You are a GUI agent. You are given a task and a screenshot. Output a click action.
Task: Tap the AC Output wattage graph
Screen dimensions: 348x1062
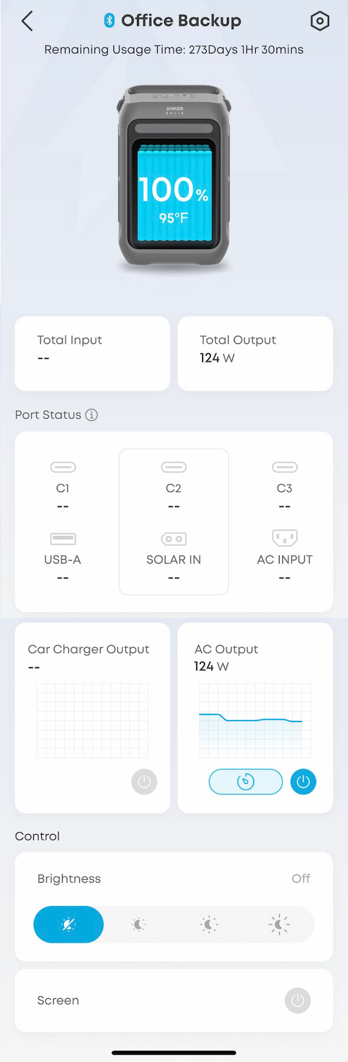click(255, 720)
